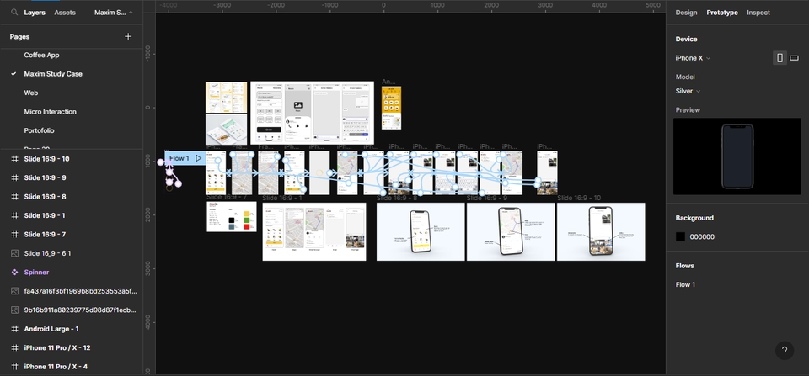Click the Flow 1 label on canvas
Image resolution: width=809 pixels, height=376 pixels.
pyautogui.click(x=179, y=158)
